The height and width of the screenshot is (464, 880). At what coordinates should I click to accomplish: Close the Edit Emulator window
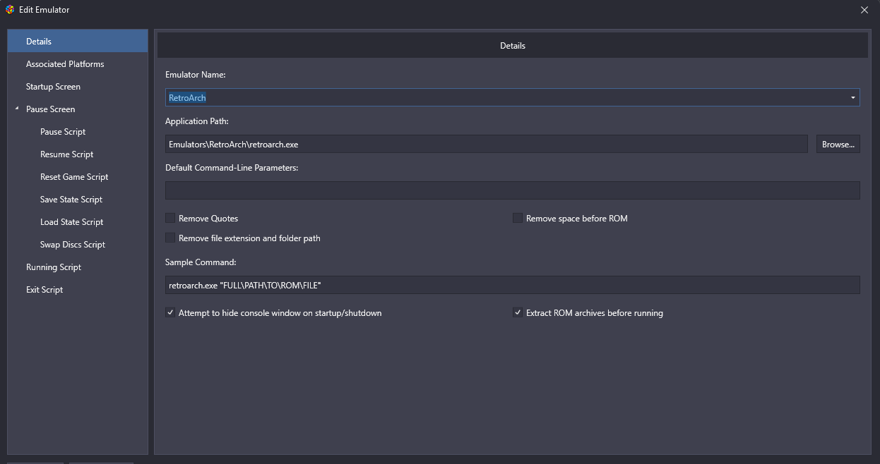864,10
